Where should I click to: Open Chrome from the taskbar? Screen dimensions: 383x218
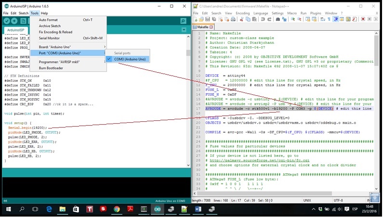point(117,209)
